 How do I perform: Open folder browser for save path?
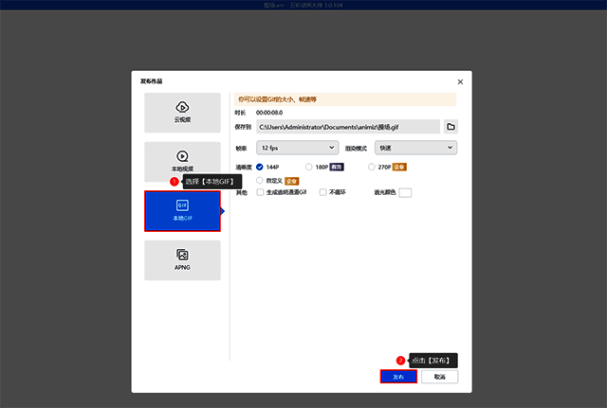[451, 126]
